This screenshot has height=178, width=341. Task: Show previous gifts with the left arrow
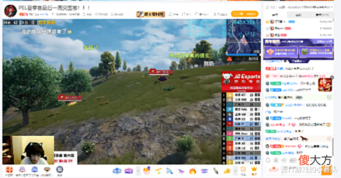pyautogui.click(x=138, y=171)
